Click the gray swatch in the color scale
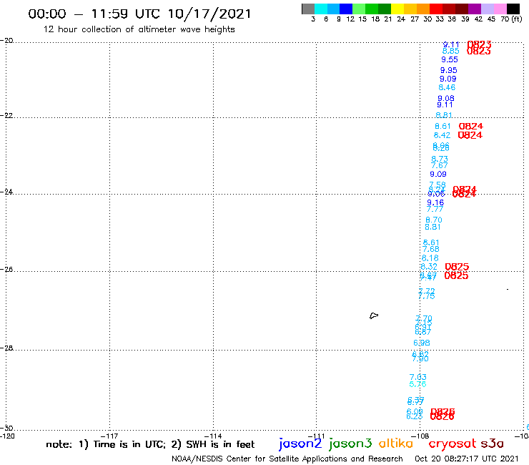Viewport: 529px width, 465px height. [308, 9]
